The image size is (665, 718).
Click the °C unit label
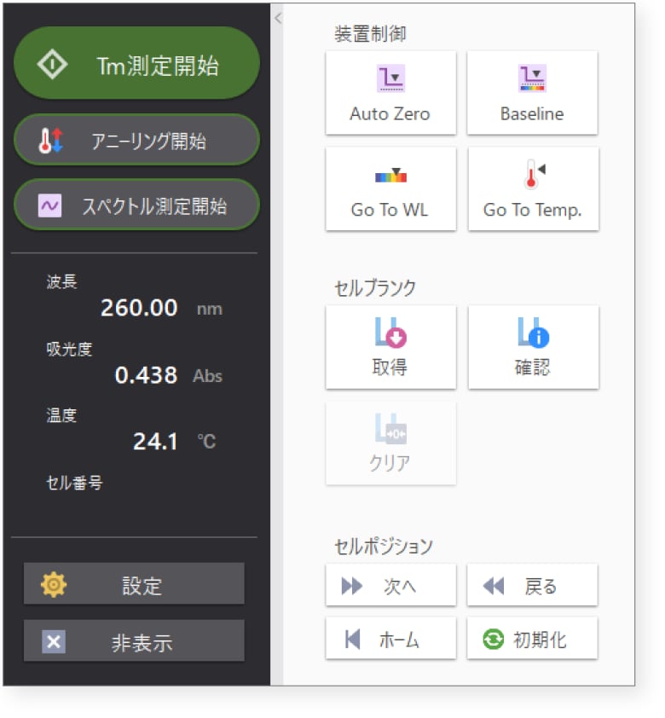pyautogui.click(x=206, y=442)
